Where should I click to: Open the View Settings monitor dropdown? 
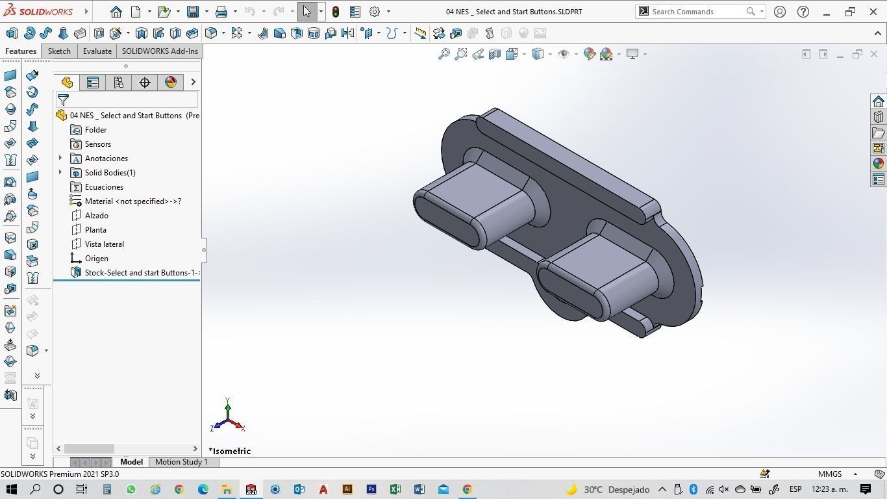tap(645, 54)
